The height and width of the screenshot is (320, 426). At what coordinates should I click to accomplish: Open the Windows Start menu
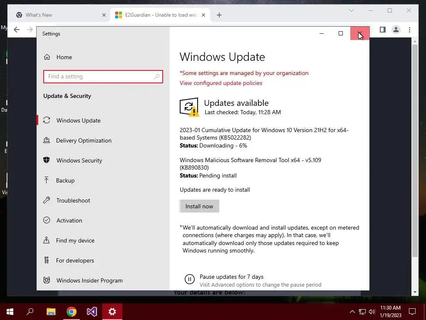point(10,312)
